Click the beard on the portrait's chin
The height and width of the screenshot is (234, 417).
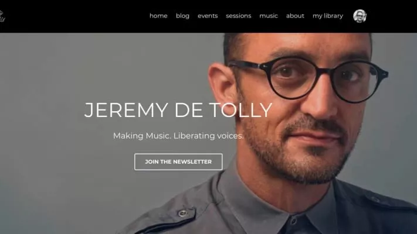(314, 167)
